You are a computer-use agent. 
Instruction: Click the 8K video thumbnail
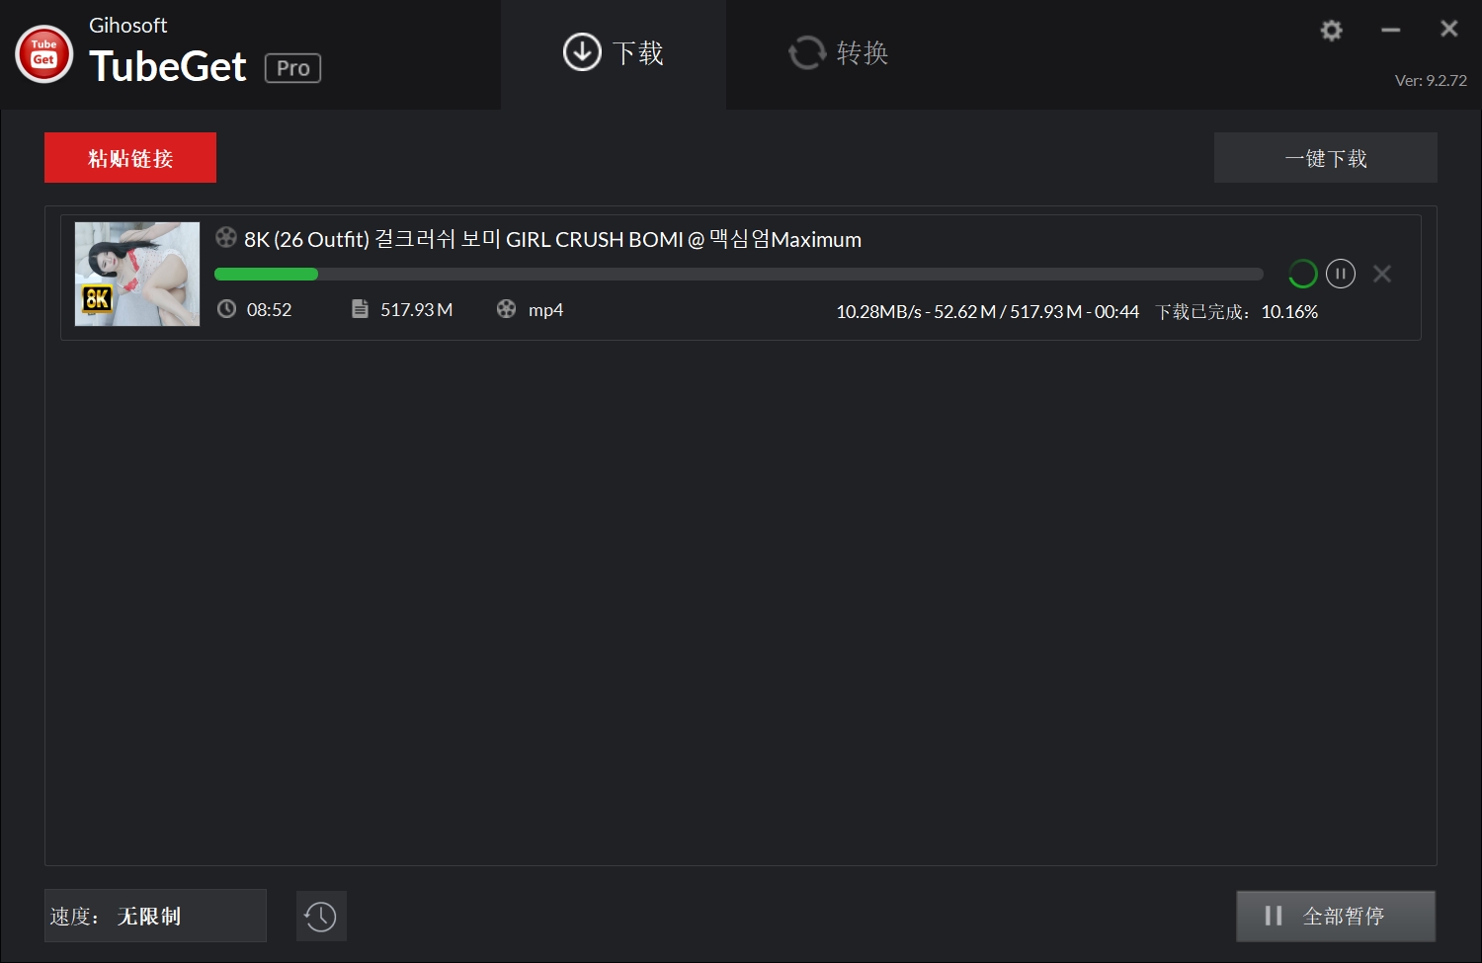click(136, 274)
